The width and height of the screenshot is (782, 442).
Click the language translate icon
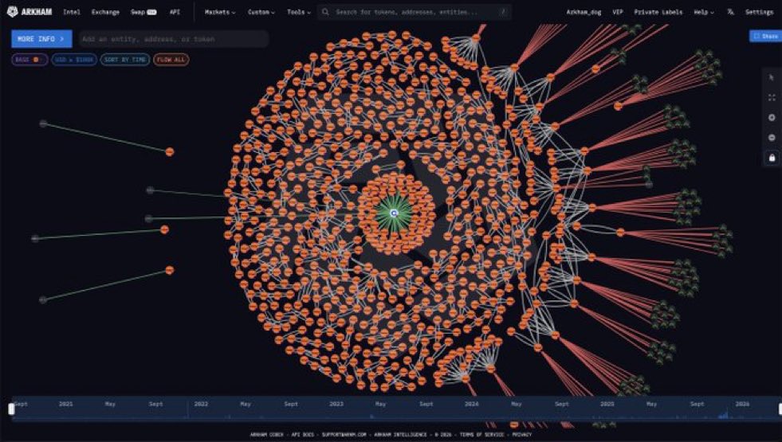pos(731,12)
